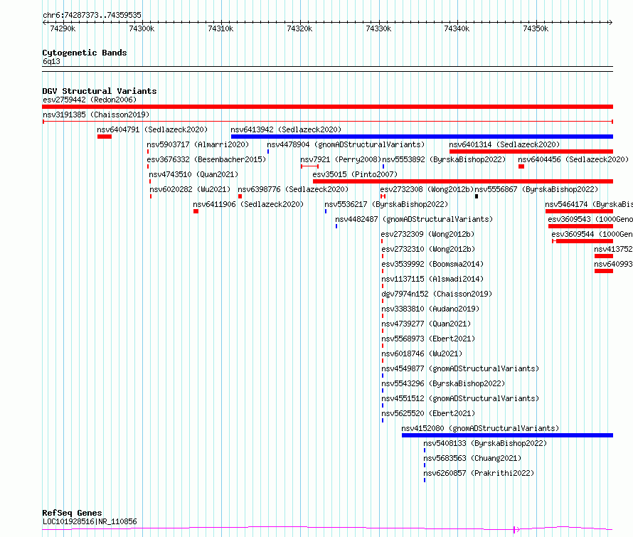Open nsv5464174 variant label
The width and height of the screenshot is (633, 537).
tap(589, 204)
